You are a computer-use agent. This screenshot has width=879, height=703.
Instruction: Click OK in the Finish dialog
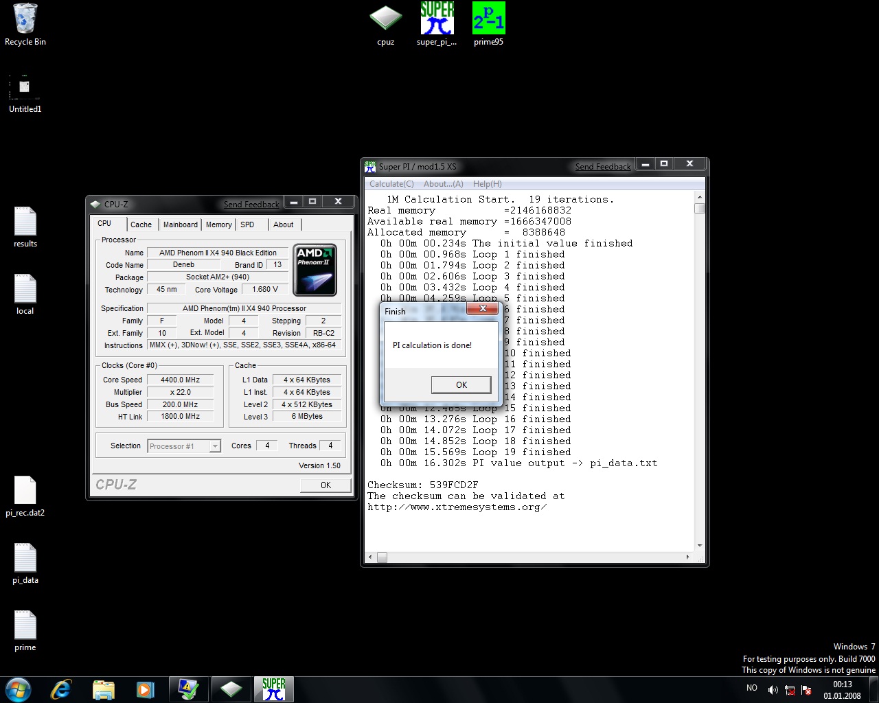(x=461, y=385)
